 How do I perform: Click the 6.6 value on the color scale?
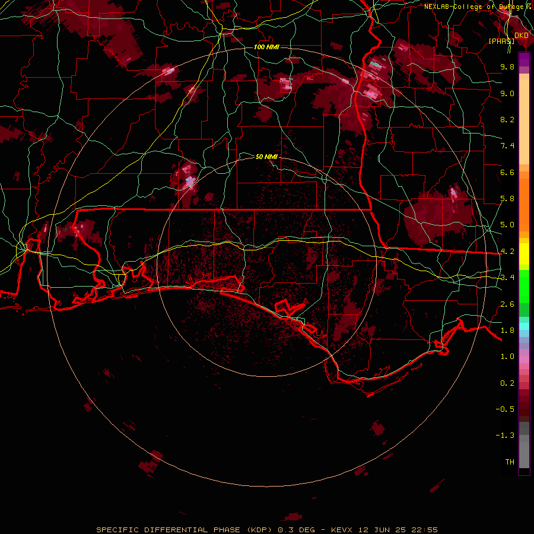coord(507,172)
